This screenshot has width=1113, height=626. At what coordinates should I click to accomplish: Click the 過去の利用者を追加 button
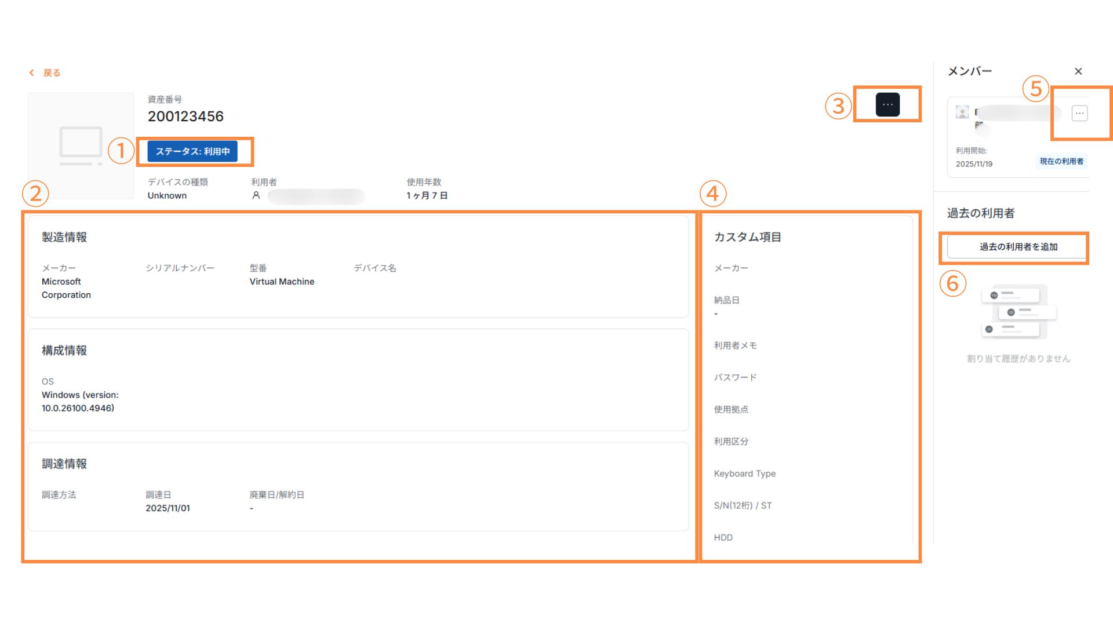(x=1017, y=247)
